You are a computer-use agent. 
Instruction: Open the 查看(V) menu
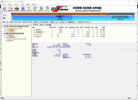28,5
